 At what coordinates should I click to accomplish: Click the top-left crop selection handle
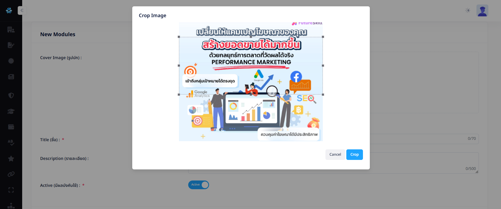point(179,37)
